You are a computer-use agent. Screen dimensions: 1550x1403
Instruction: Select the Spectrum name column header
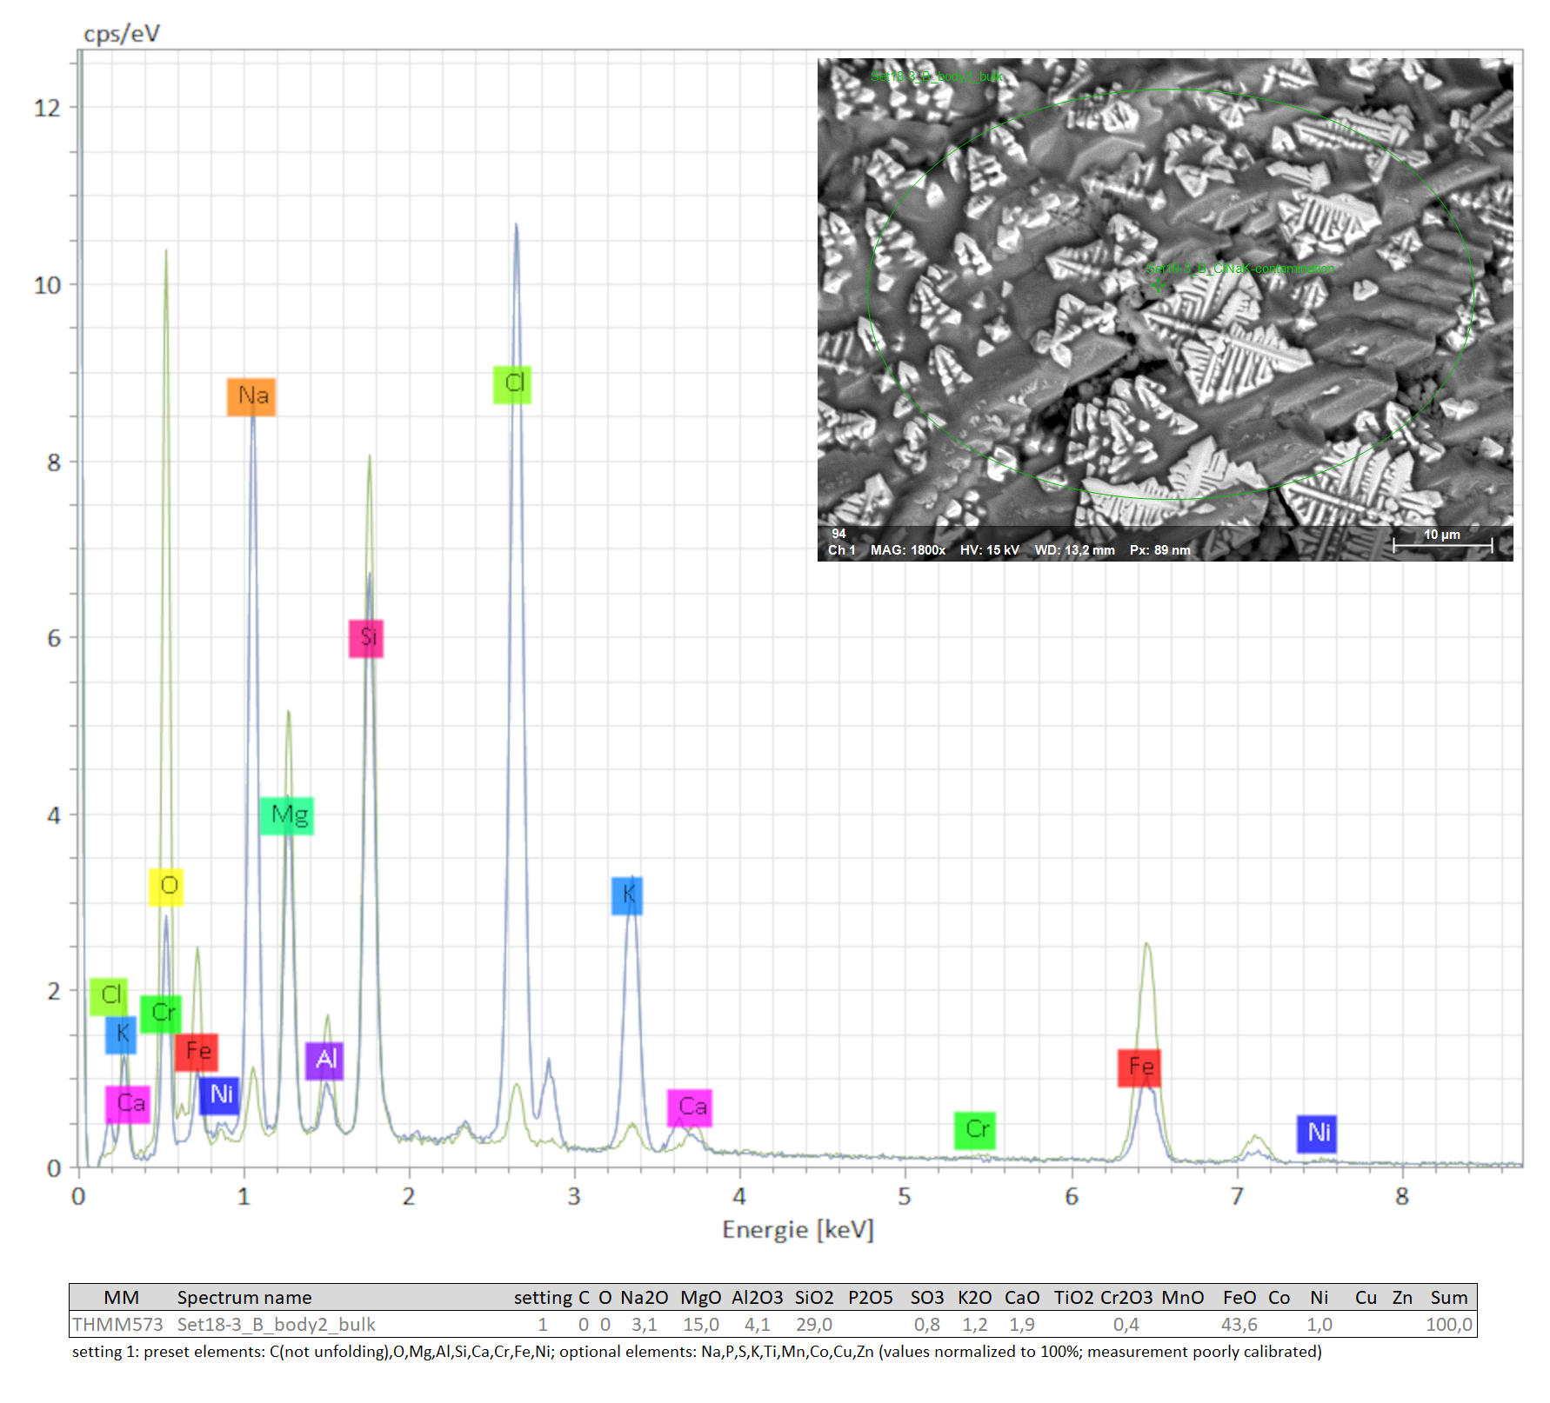click(244, 1297)
